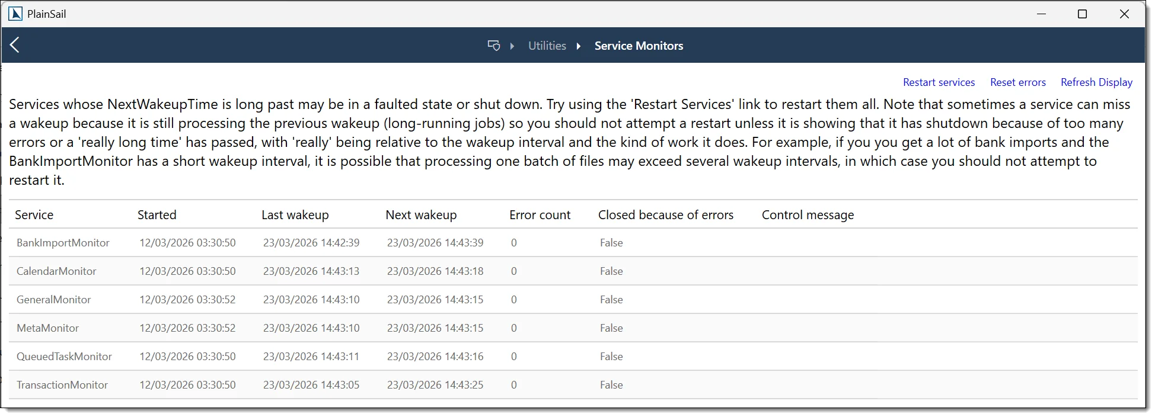Click the error count for CalendarMonitor

(514, 271)
